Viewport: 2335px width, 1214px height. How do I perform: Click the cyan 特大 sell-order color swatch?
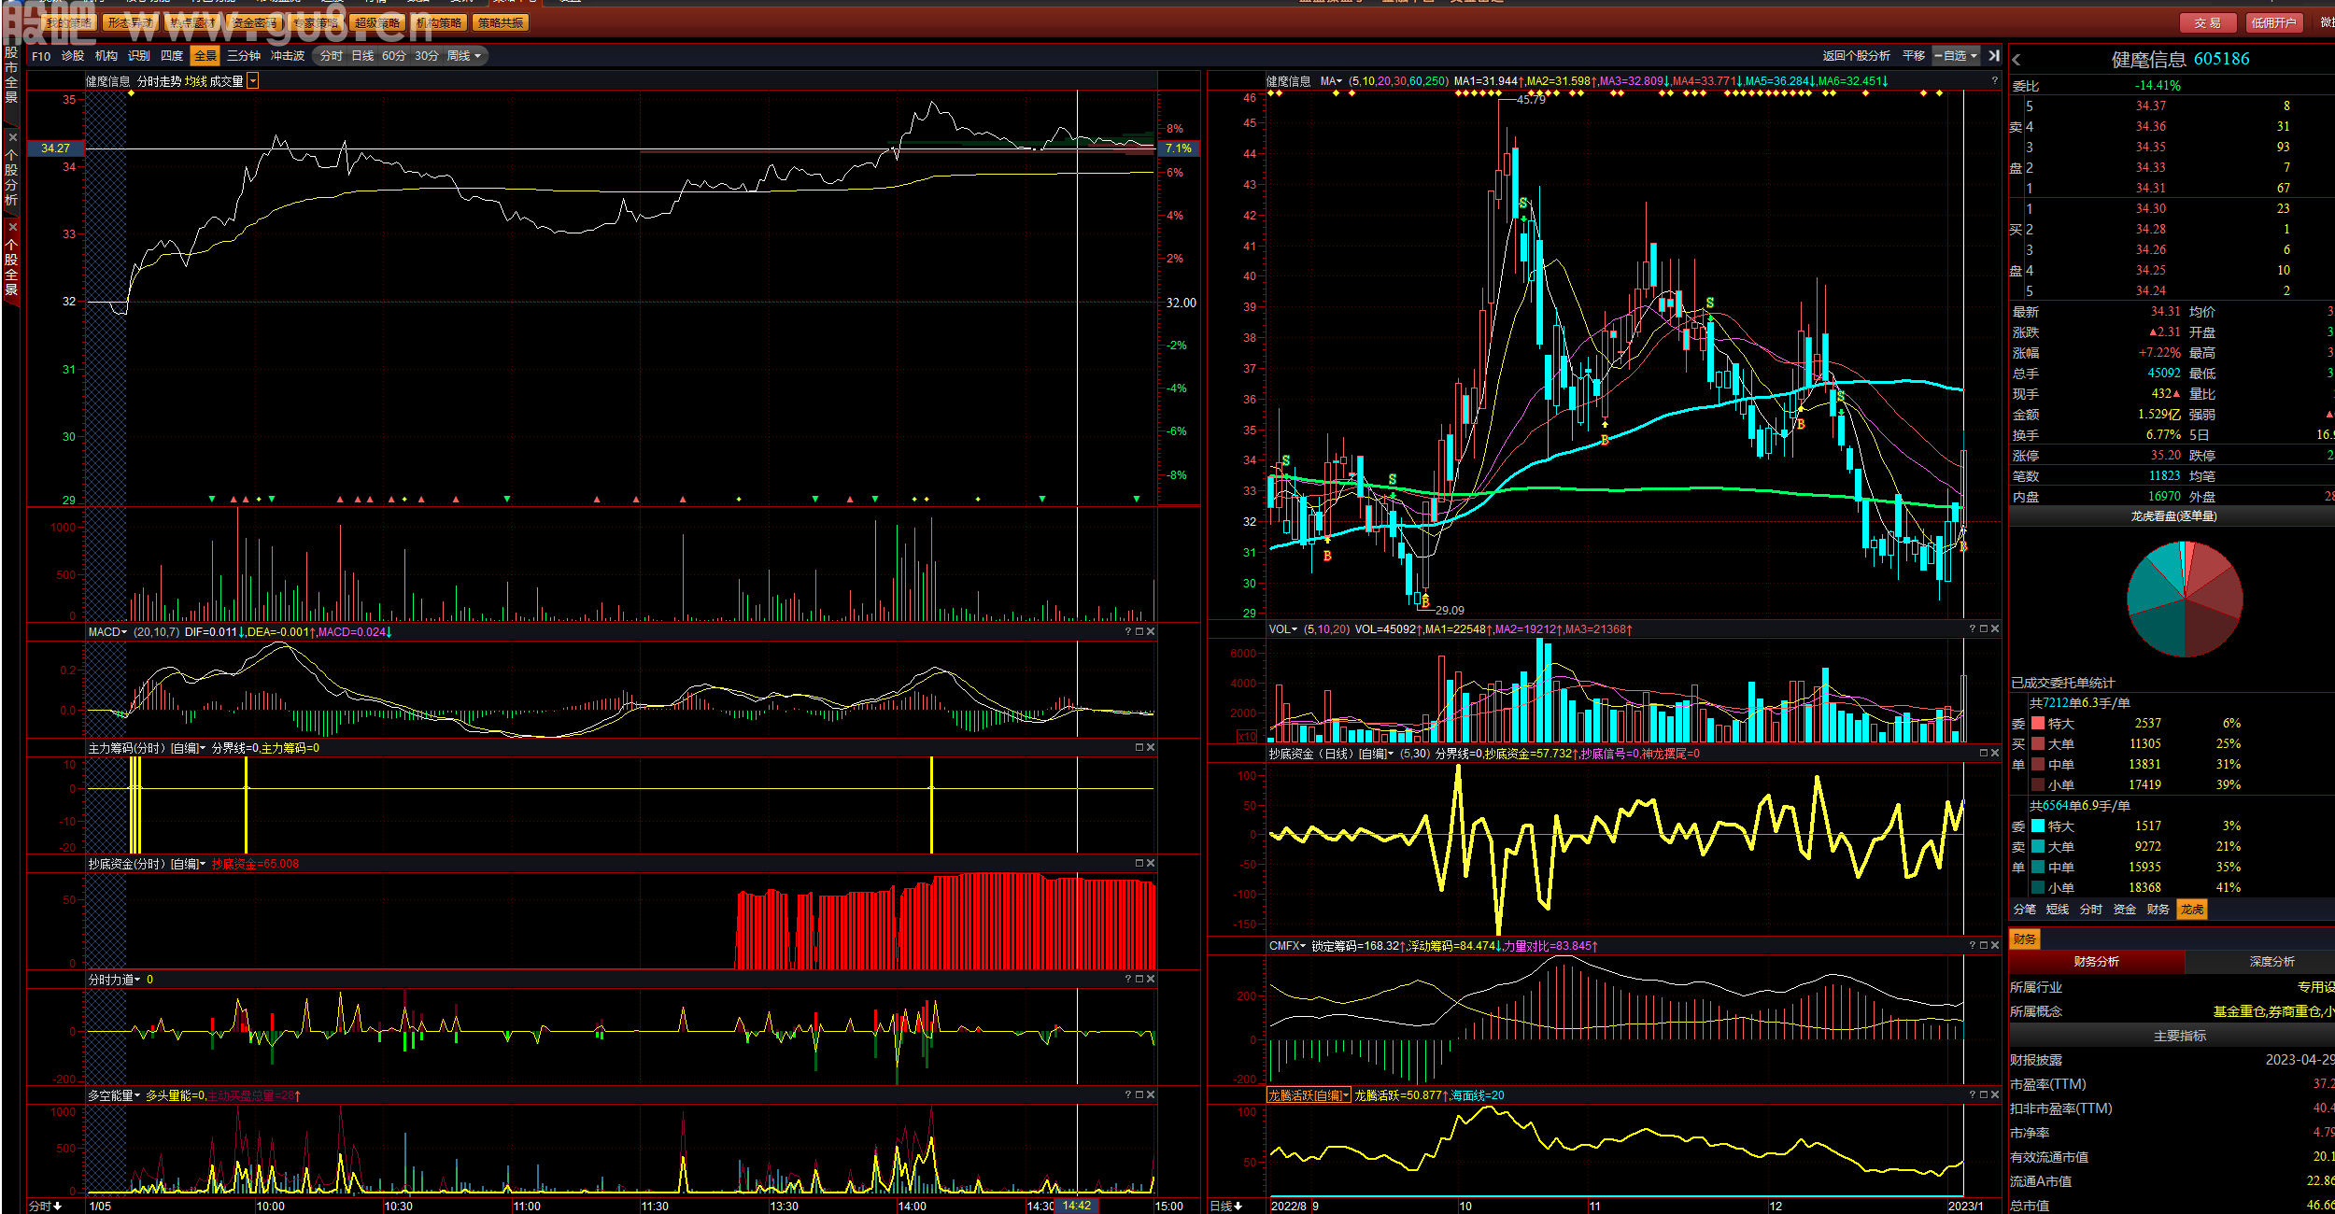coord(2038,826)
